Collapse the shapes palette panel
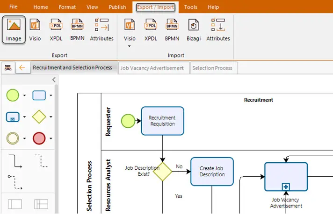 click(x=54, y=80)
